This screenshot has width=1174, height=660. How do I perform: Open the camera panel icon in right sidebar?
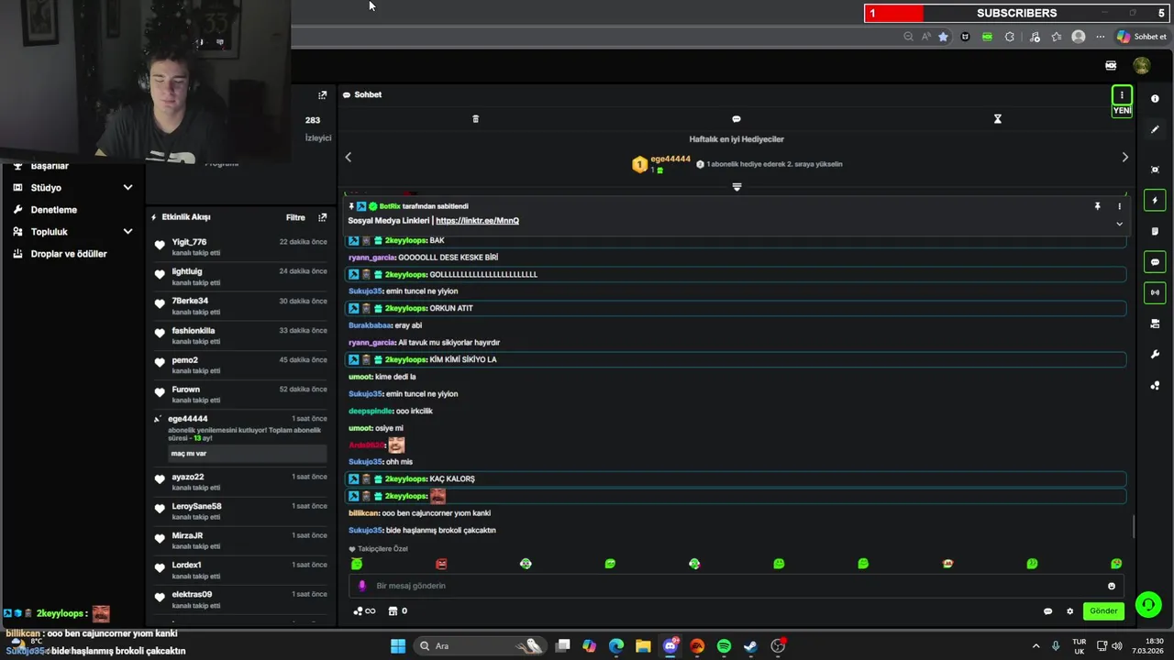click(x=1155, y=324)
